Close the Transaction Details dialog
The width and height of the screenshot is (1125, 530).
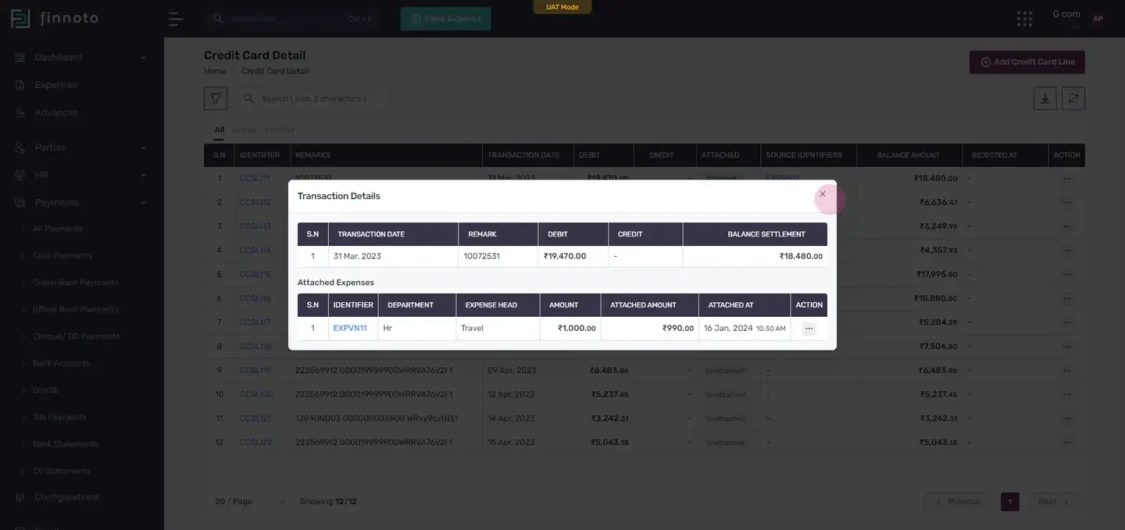pyautogui.click(x=823, y=194)
